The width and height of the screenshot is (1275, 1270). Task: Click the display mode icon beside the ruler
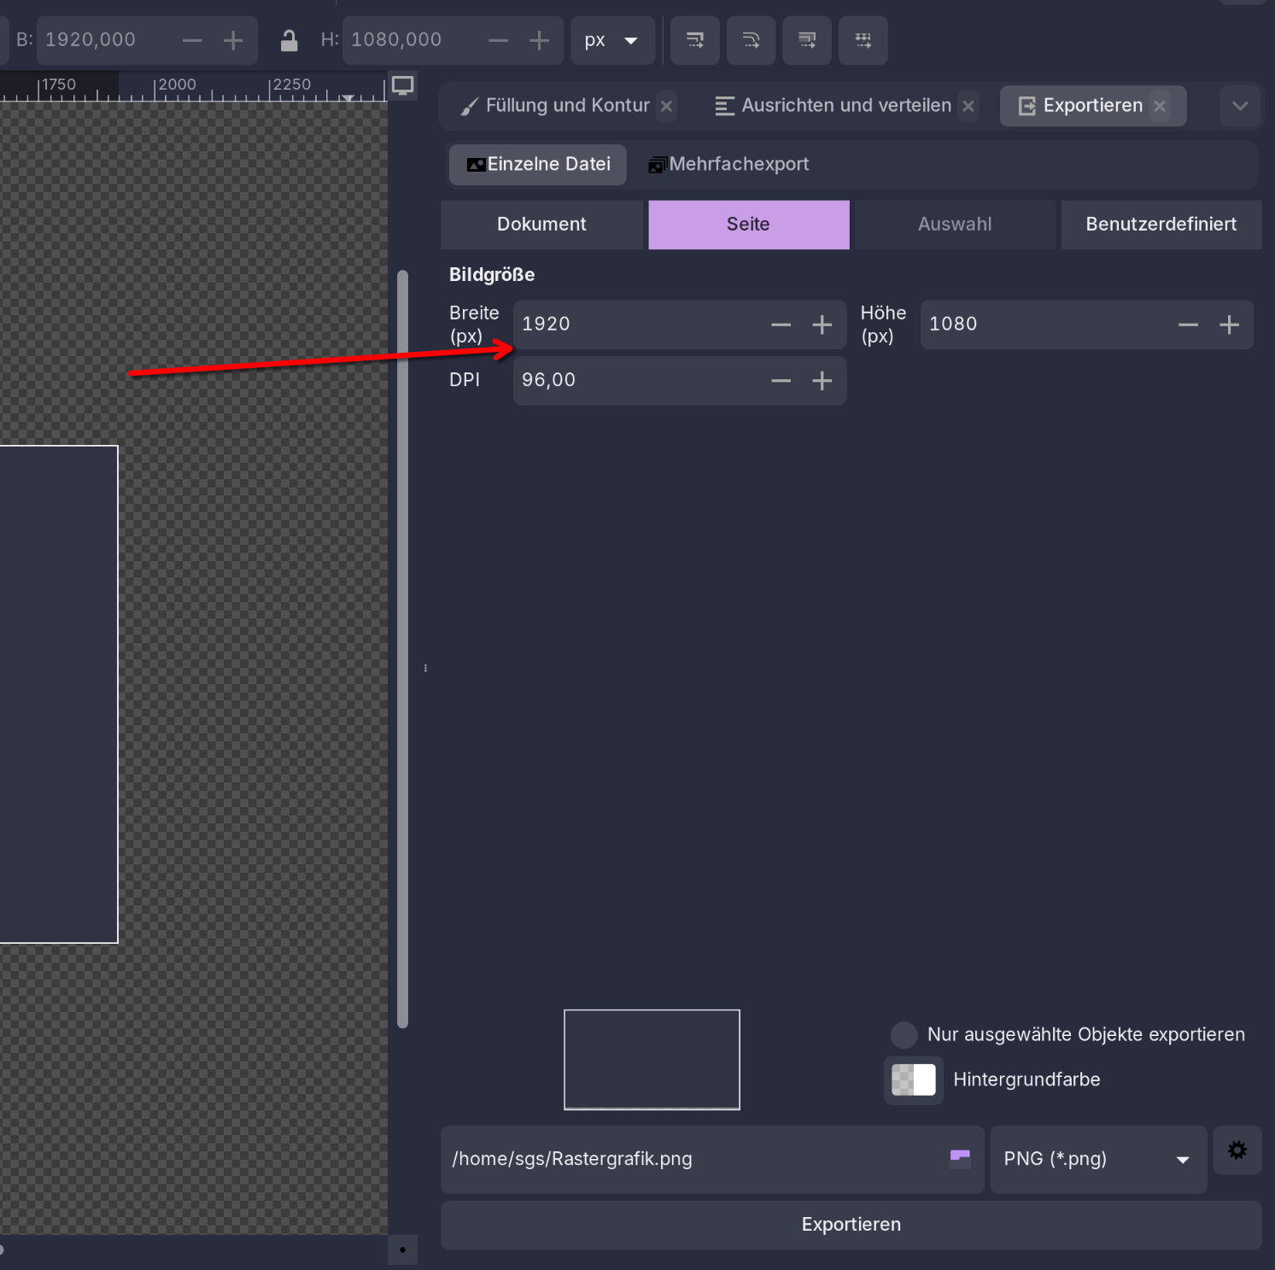pos(402,85)
